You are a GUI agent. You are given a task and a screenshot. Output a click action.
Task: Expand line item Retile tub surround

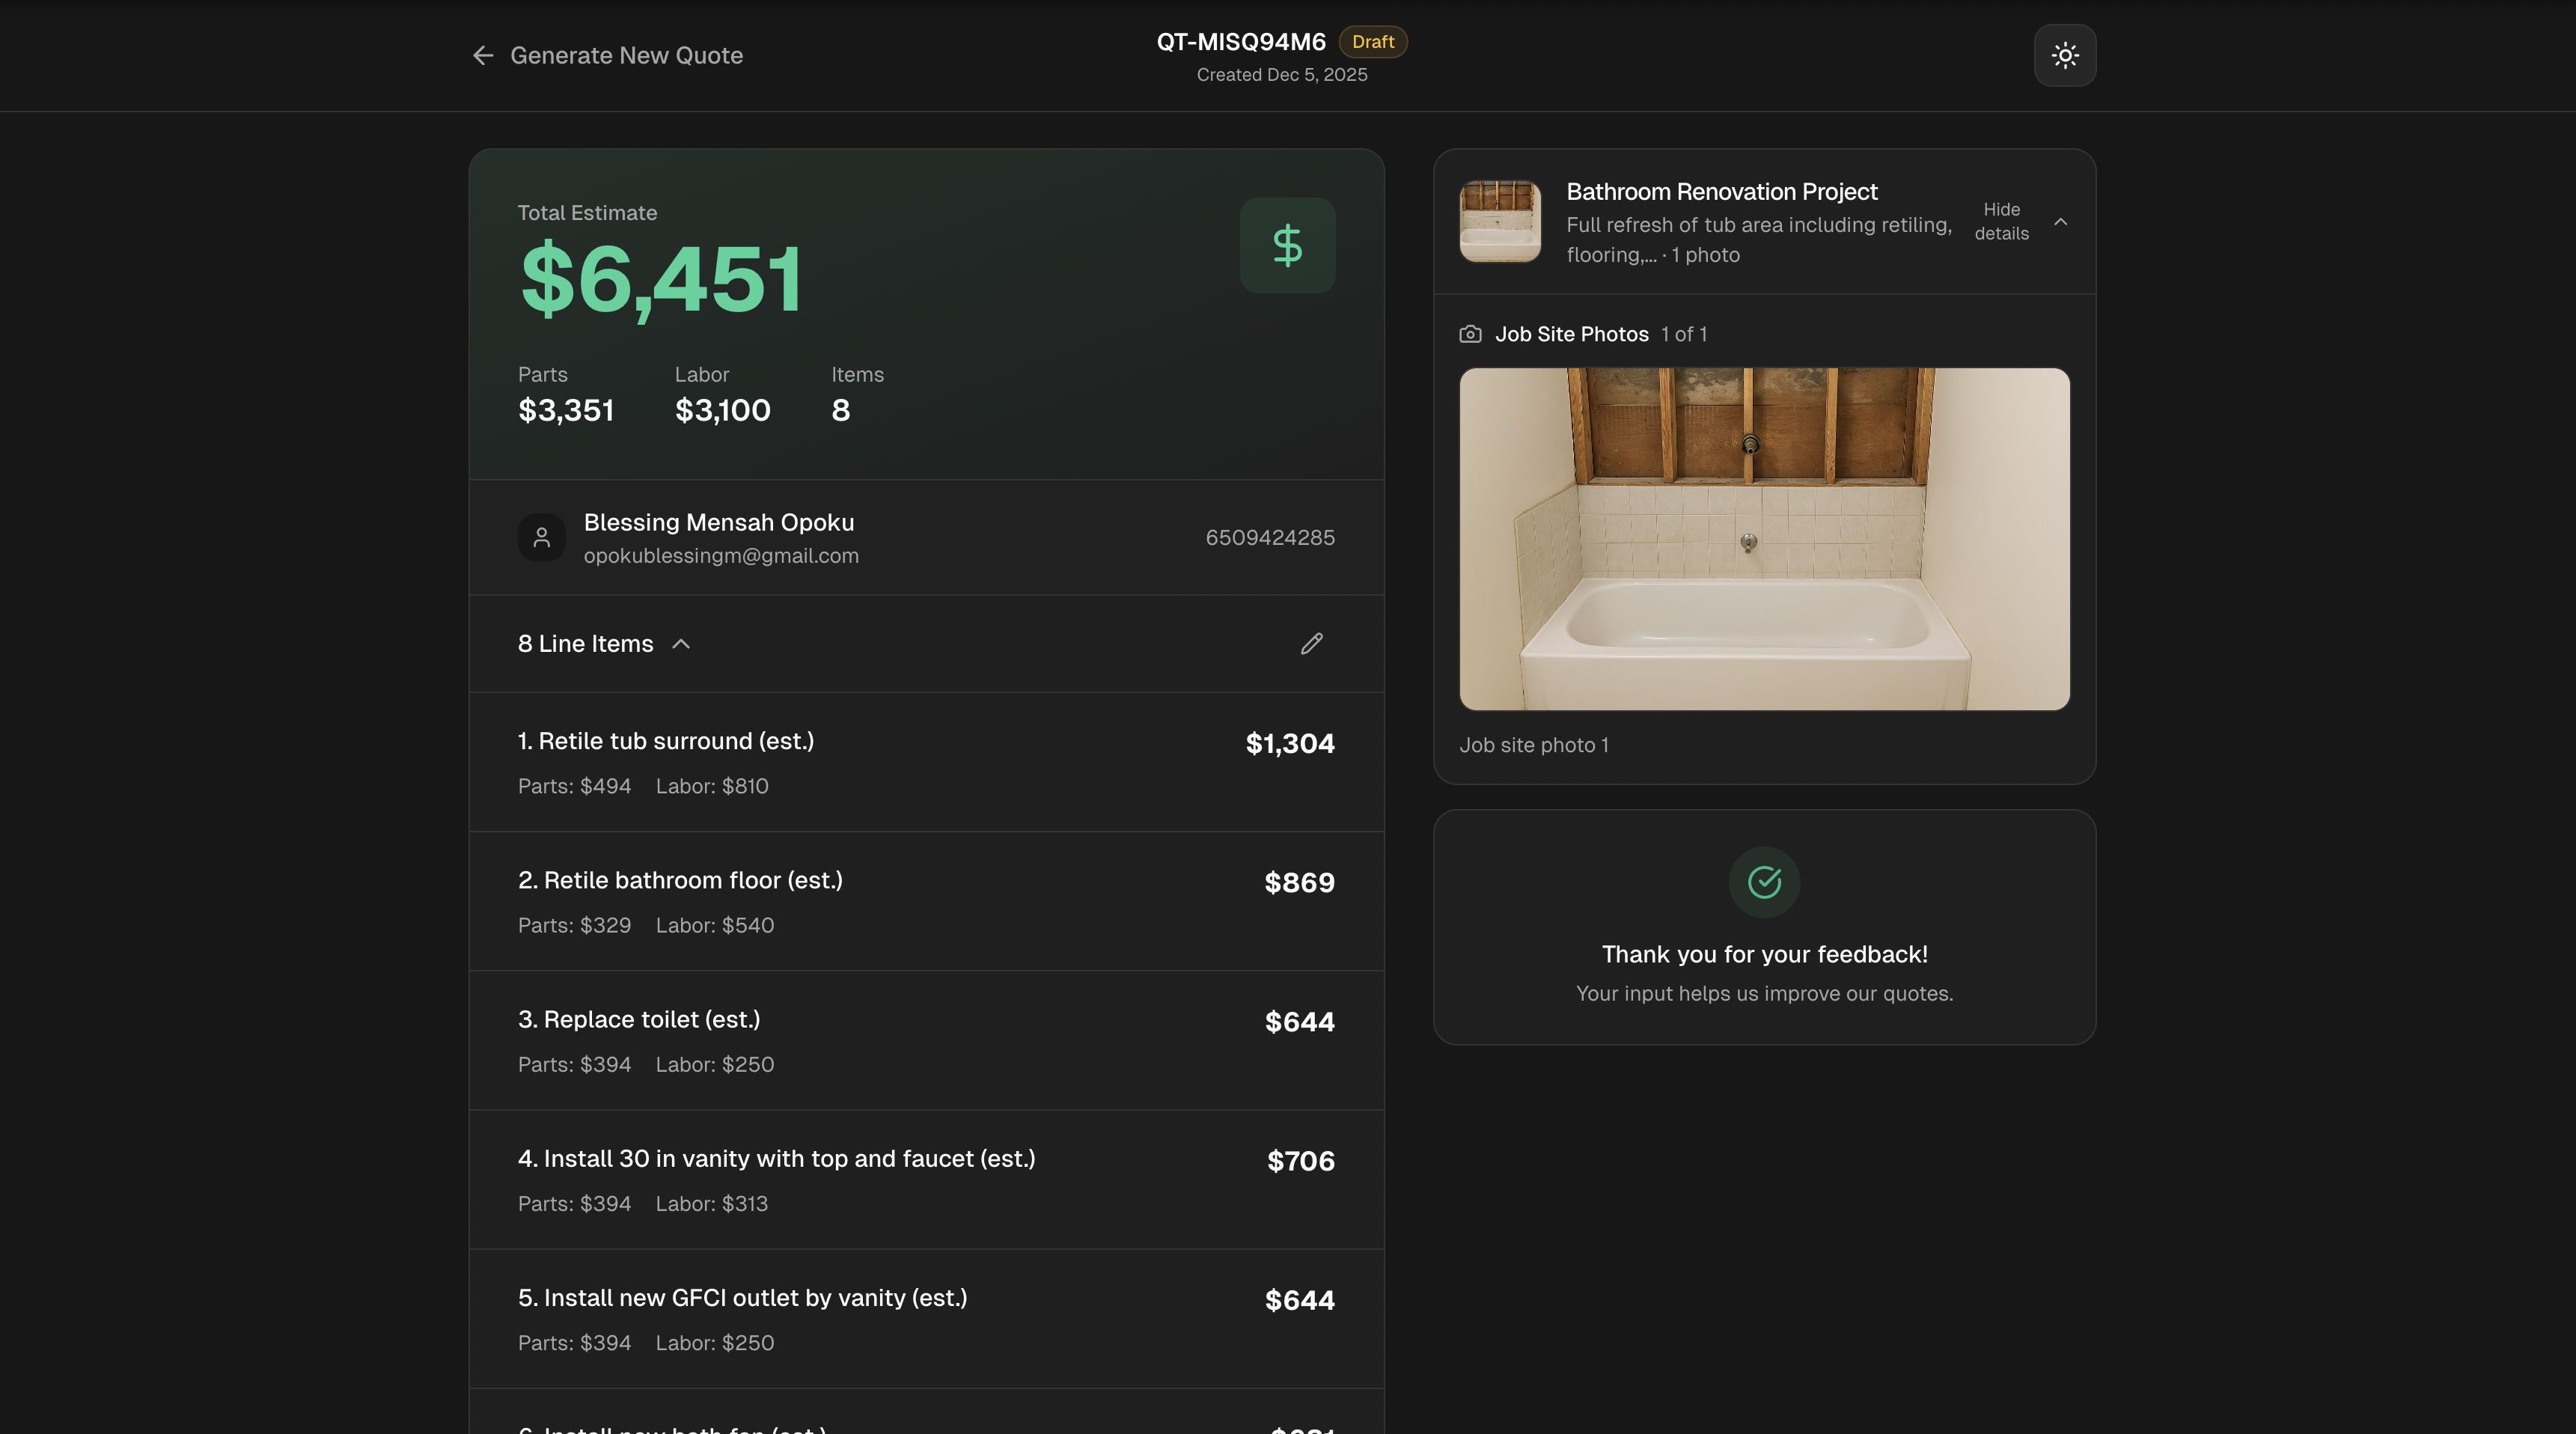(665, 741)
